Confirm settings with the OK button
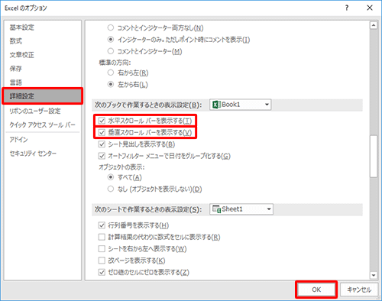The height and width of the screenshot is (301, 382). (x=316, y=290)
